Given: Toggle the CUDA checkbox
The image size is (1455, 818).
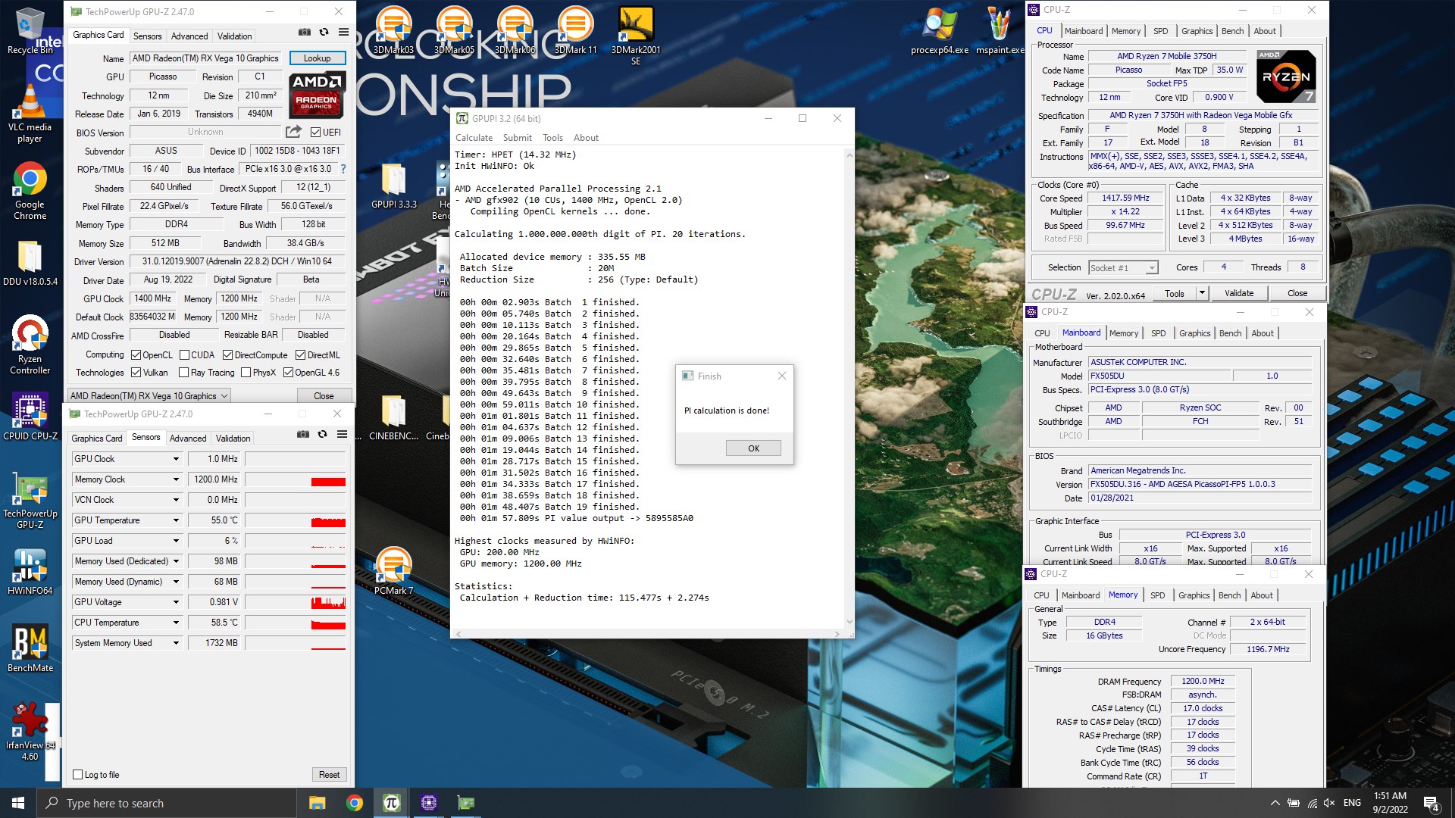Looking at the screenshot, I should 184,354.
